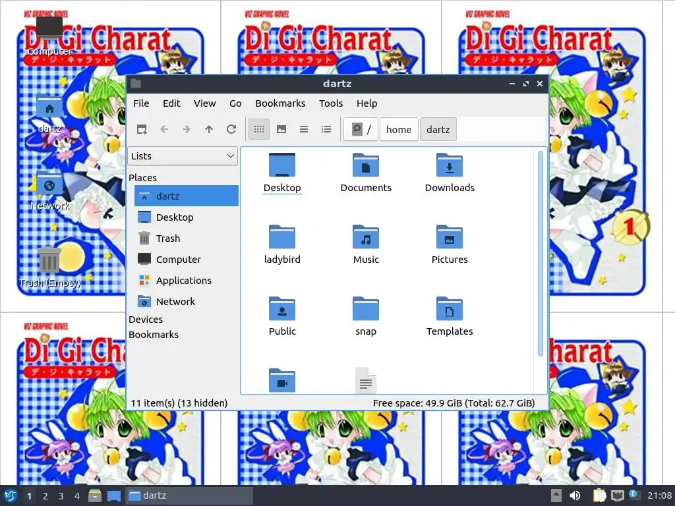Open clipboard manager tray icon

pyautogui.click(x=599, y=495)
